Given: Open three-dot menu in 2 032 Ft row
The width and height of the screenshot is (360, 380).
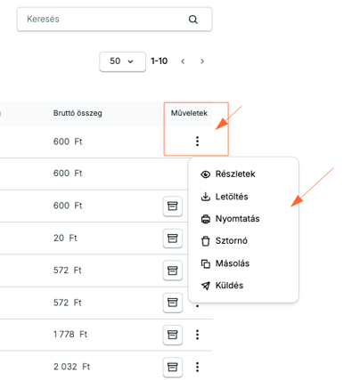Looking at the screenshot, I should click(197, 367).
